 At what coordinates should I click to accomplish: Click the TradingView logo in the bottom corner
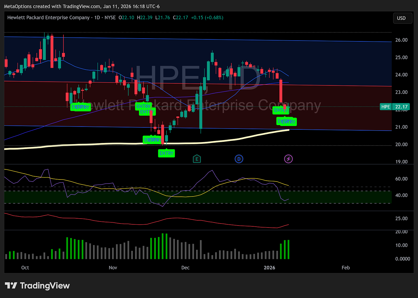pos(37,286)
